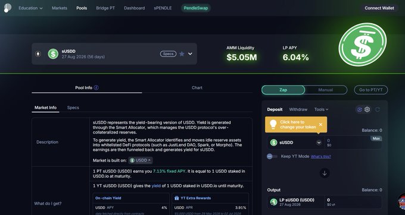This screenshot has height=215, width=405.
Task: Click the circular swap-mode icon beside the gear
Action: click(x=359, y=109)
